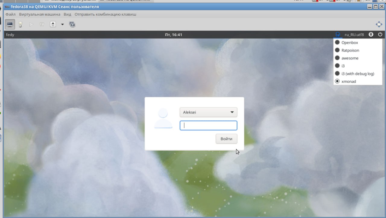Open the power menu in greeter panel

tap(380, 34)
